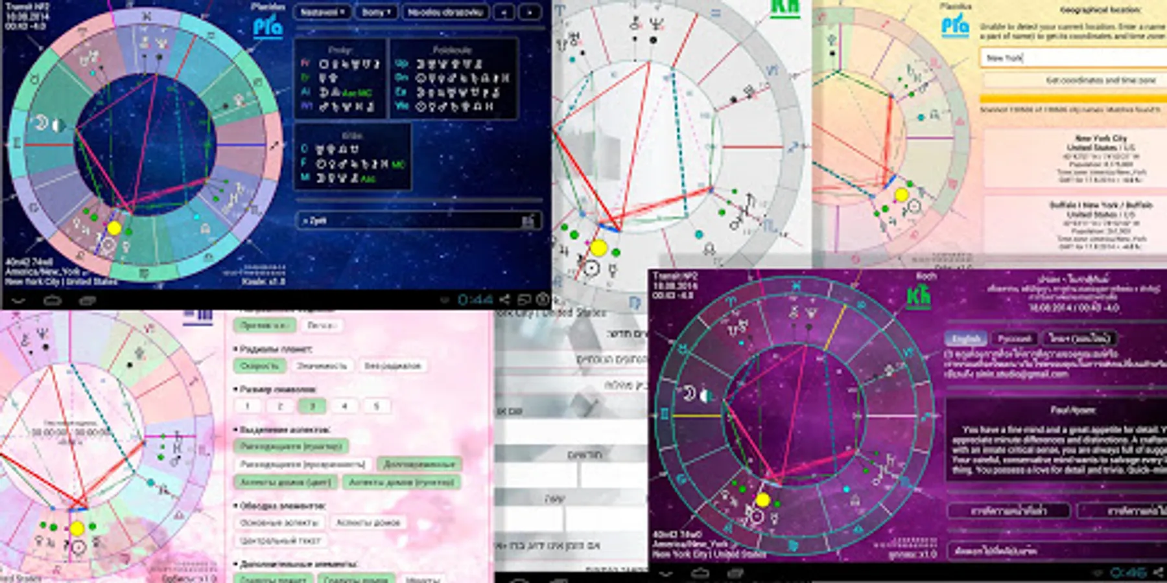Tap the recent apps icon in blue screenshot
1167x583 pixels.
pyautogui.click(x=87, y=301)
